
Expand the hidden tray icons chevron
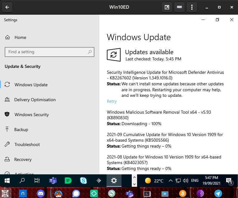point(170,181)
